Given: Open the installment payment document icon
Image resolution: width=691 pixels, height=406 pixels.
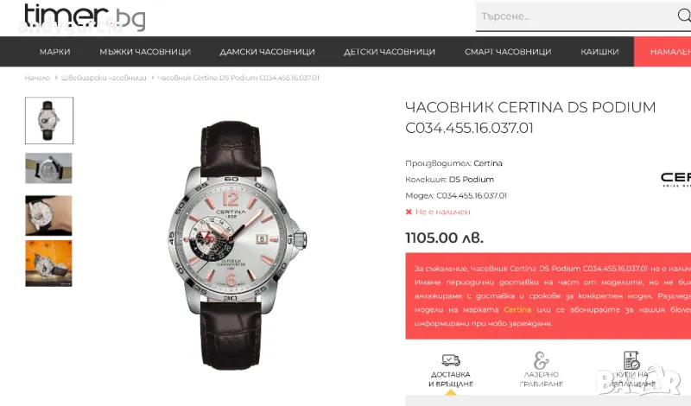Looking at the screenshot, I should [631, 360].
